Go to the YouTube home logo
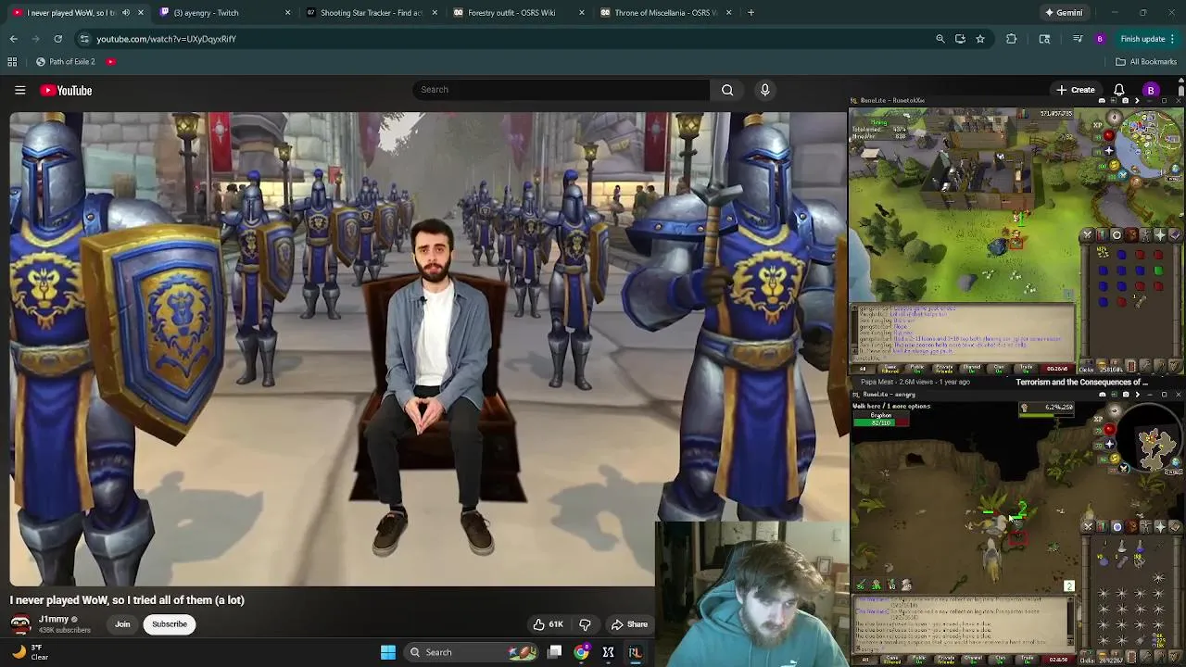The width and height of the screenshot is (1186, 667). (x=66, y=90)
